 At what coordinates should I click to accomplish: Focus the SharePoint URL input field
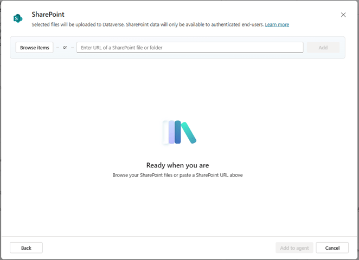pos(190,48)
